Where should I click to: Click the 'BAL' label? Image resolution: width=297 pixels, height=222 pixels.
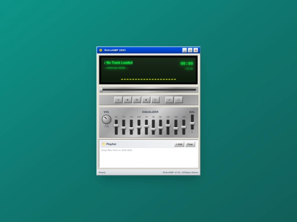192,112
